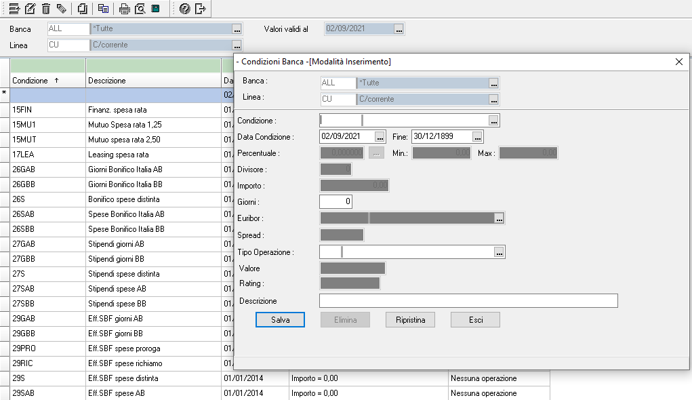Open Data Condizione date picker button
This screenshot has height=400, width=692.
click(x=380, y=136)
